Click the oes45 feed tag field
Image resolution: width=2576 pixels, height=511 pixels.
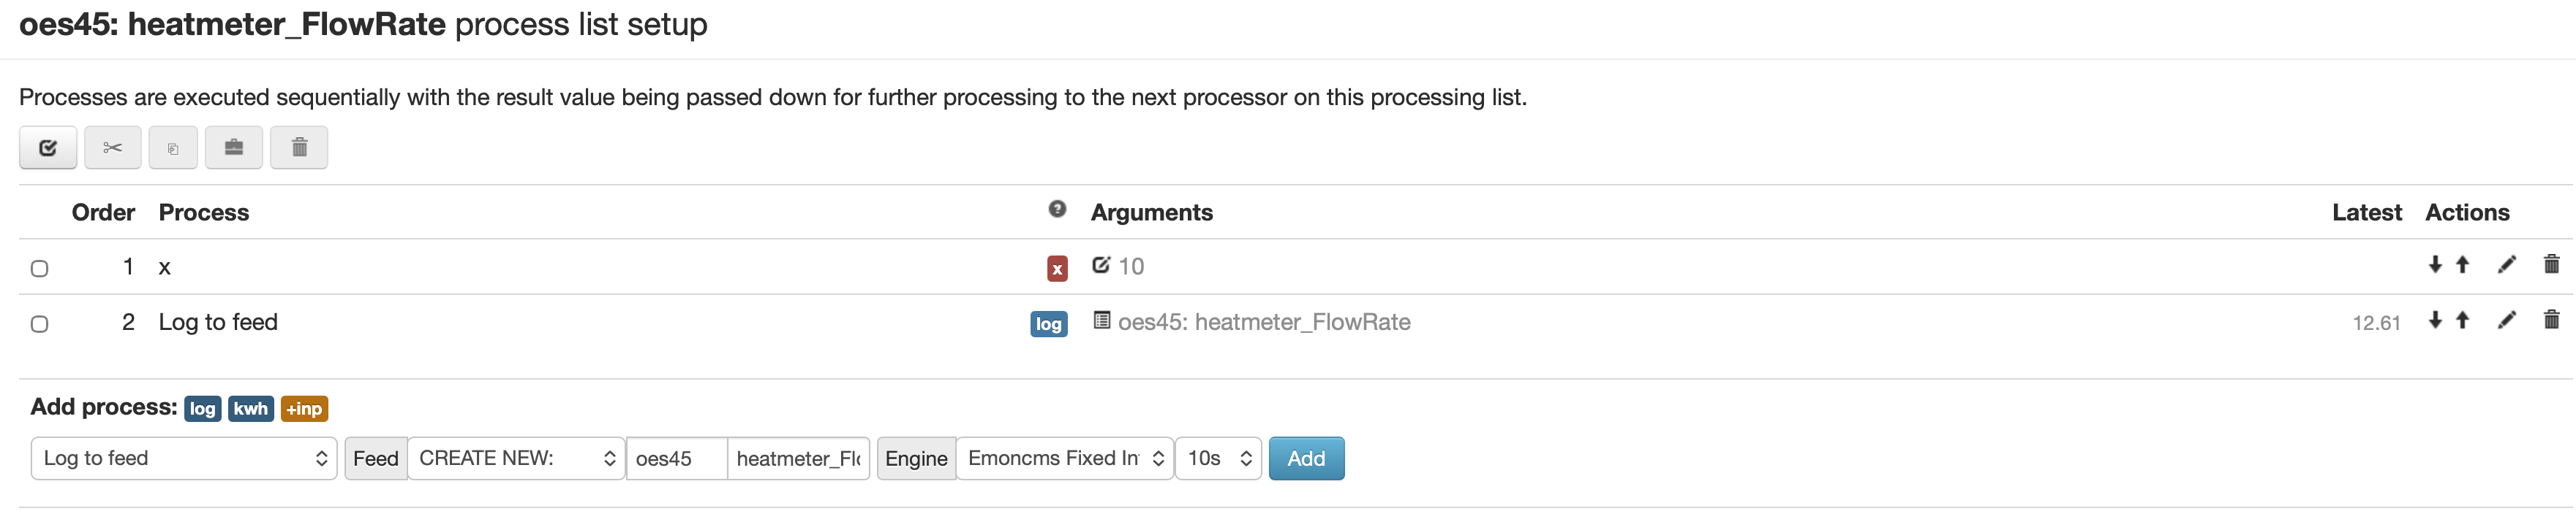pyautogui.click(x=675, y=458)
